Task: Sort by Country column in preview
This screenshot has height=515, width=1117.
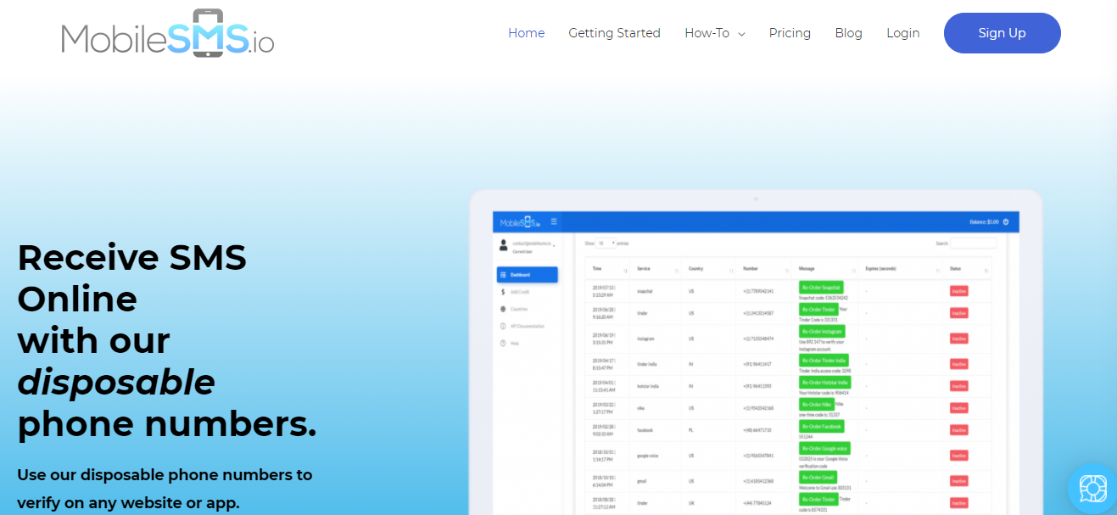Action: (710, 268)
